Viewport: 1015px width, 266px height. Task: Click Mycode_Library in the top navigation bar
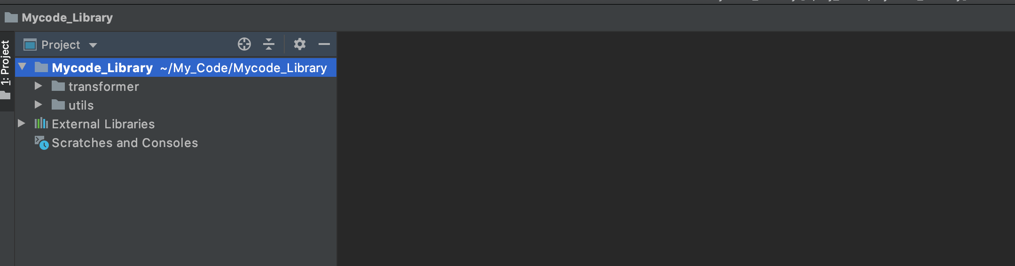pos(67,18)
